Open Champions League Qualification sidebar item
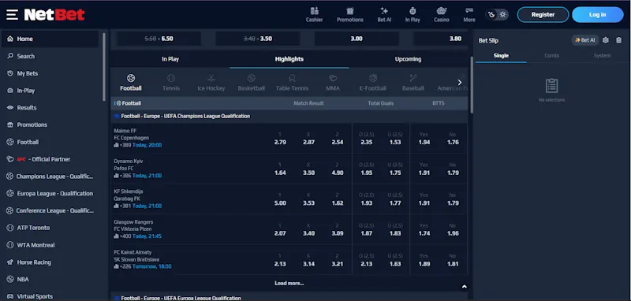The image size is (631, 301). pyautogui.click(x=50, y=177)
